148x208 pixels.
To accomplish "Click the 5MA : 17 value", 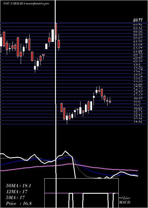I will [x=15, y=198].
